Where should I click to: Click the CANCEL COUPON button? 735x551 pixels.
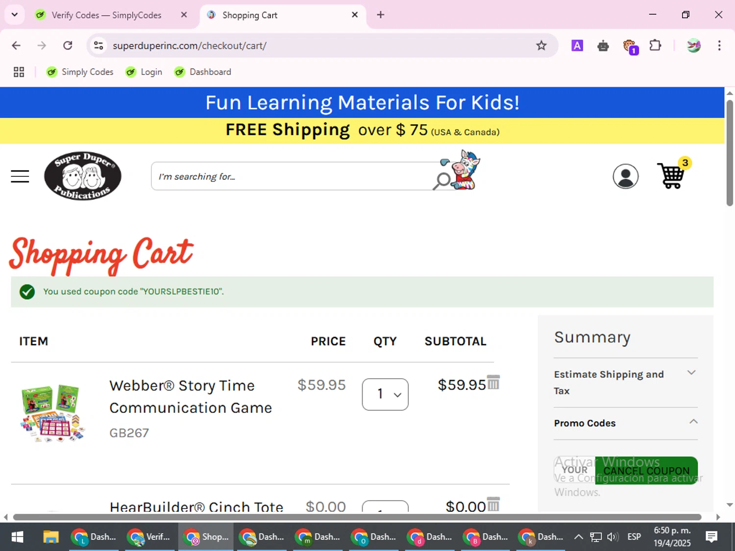[x=646, y=470]
